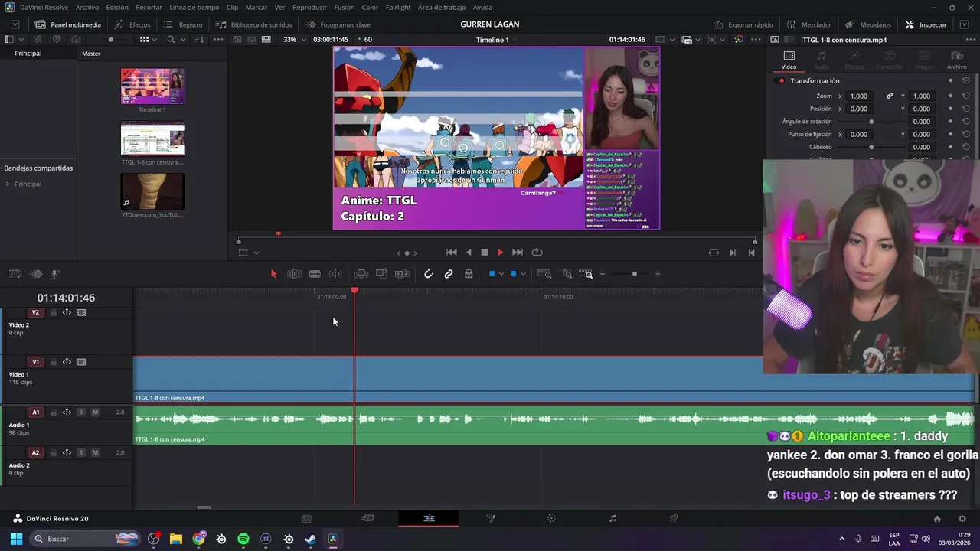
Task: Open the top-left workspace dropdown button
Action: tap(15, 24)
